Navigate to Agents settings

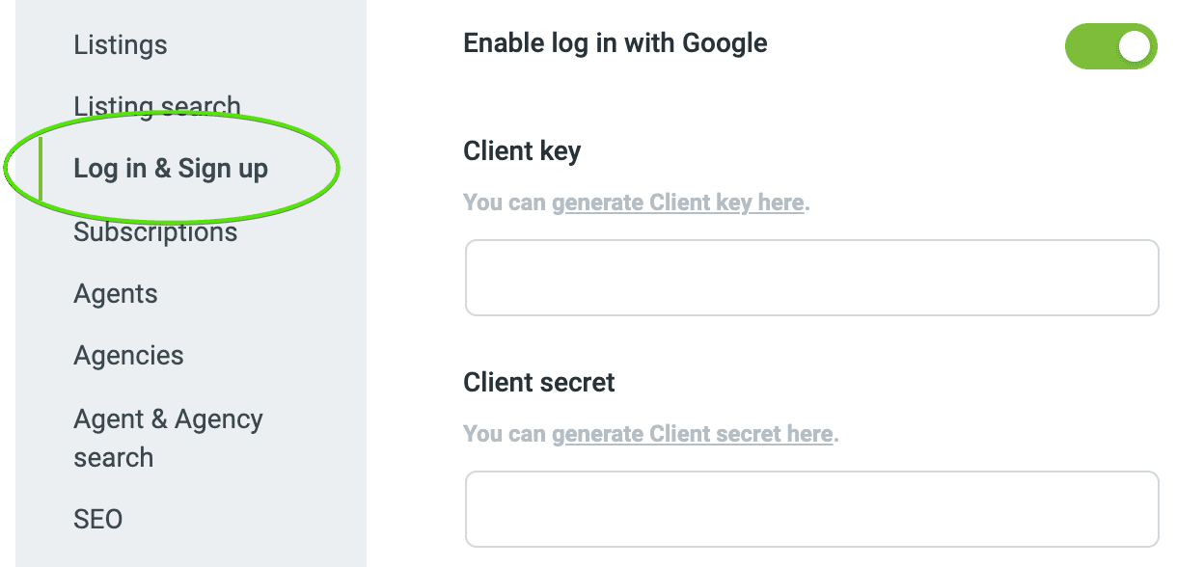point(115,294)
